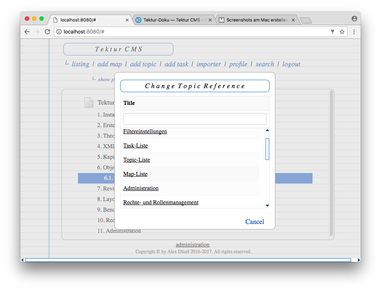Choose Rechte- und Rollenmanagement topic

(161, 202)
